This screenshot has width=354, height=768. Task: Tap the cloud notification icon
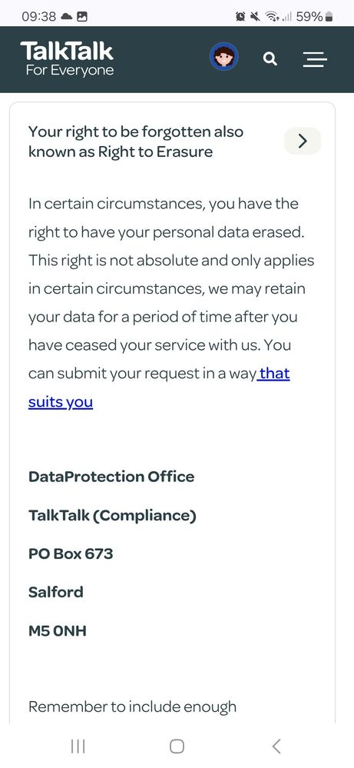point(67,17)
